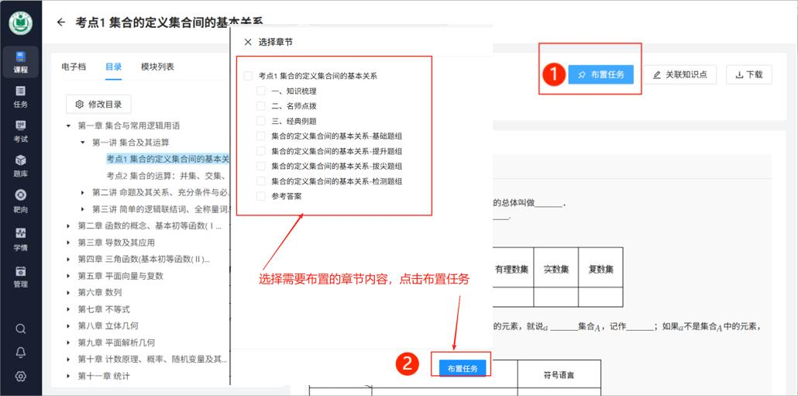This screenshot has height=396, width=798.
Task: Click the top 布置任务 pin button
Action: coord(601,75)
